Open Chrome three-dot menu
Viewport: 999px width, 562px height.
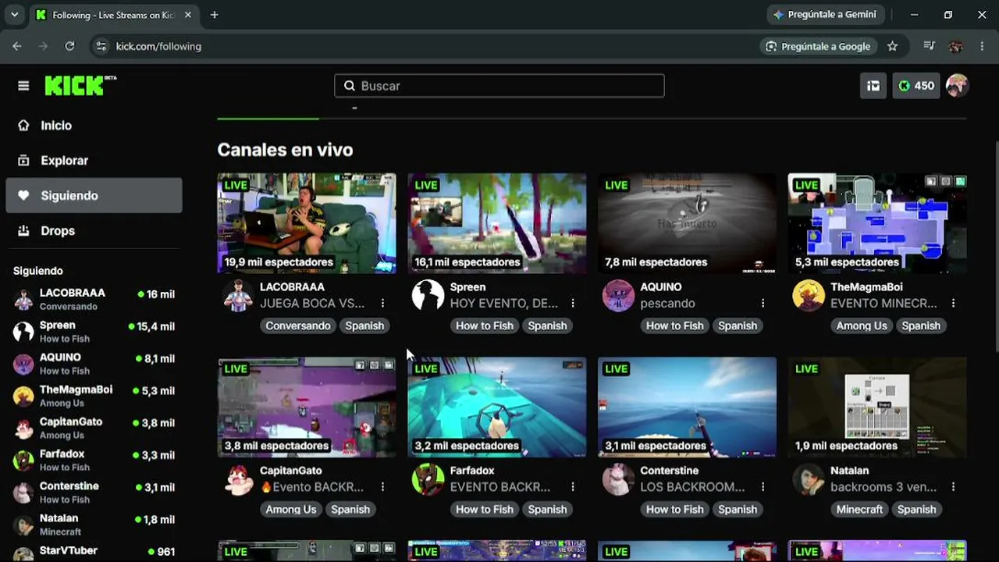(x=982, y=46)
